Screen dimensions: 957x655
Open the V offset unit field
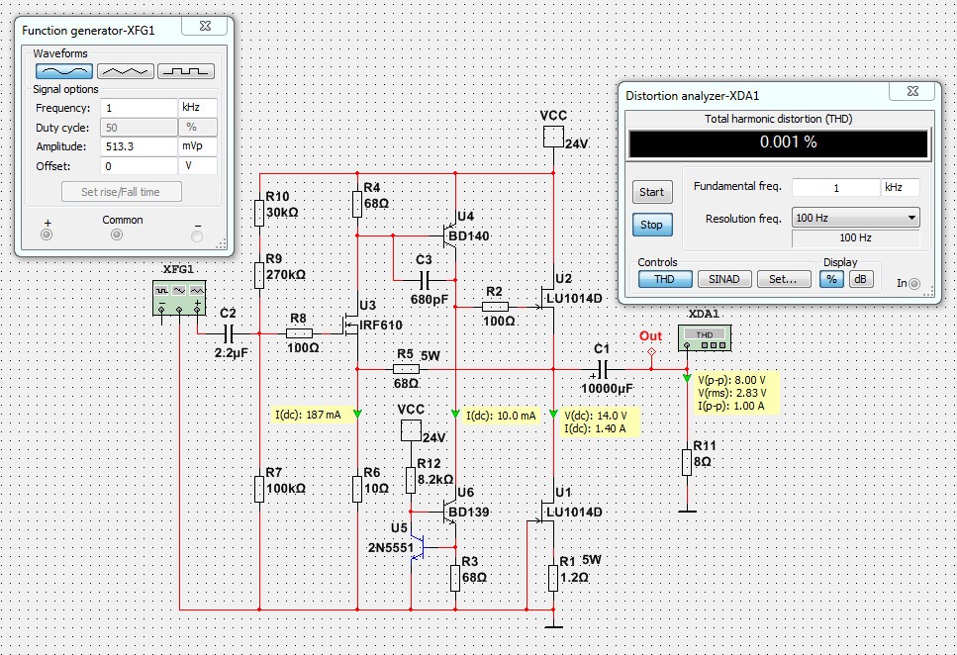click(x=198, y=166)
